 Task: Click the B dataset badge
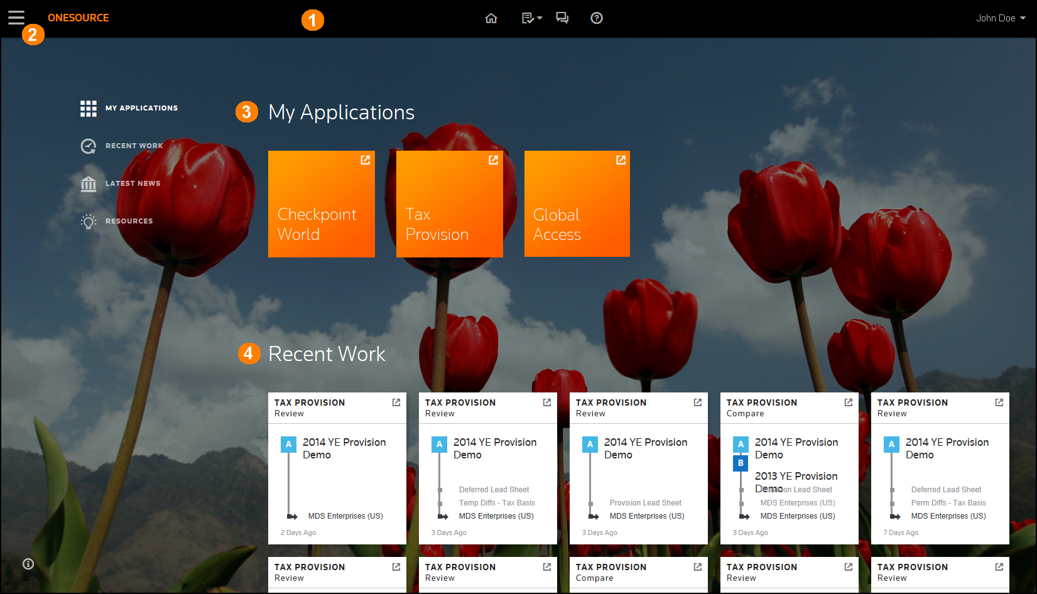tap(741, 463)
